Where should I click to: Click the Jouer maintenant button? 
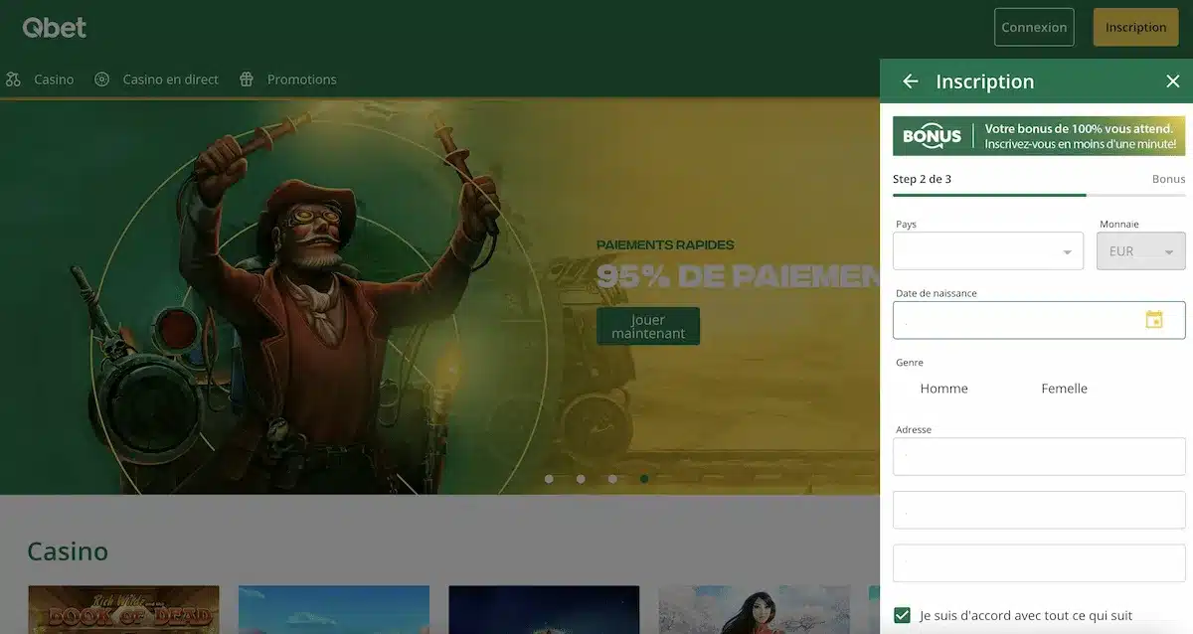coord(648,326)
